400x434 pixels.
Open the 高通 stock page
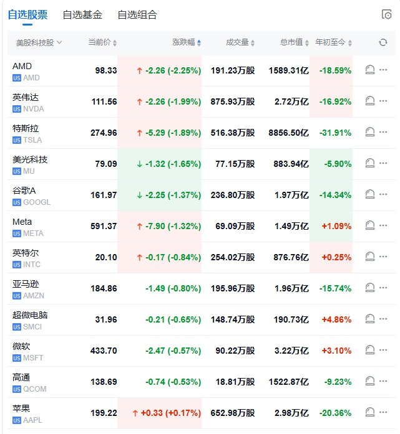click(21, 377)
